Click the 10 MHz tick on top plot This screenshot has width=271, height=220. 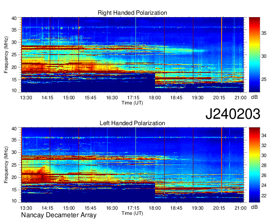tap(14, 90)
